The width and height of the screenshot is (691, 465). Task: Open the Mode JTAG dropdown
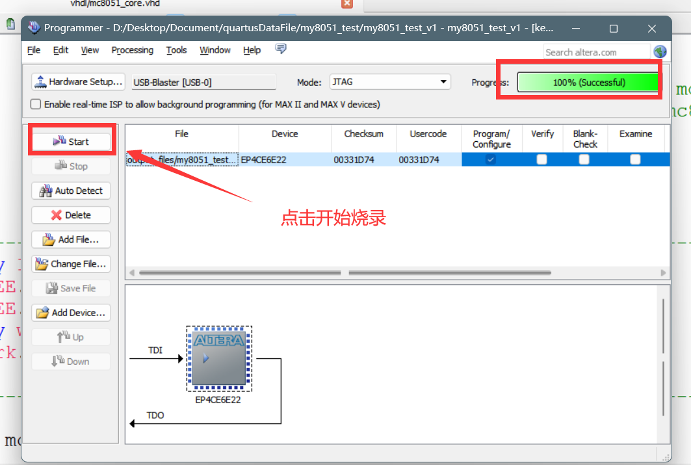(x=390, y=82)
